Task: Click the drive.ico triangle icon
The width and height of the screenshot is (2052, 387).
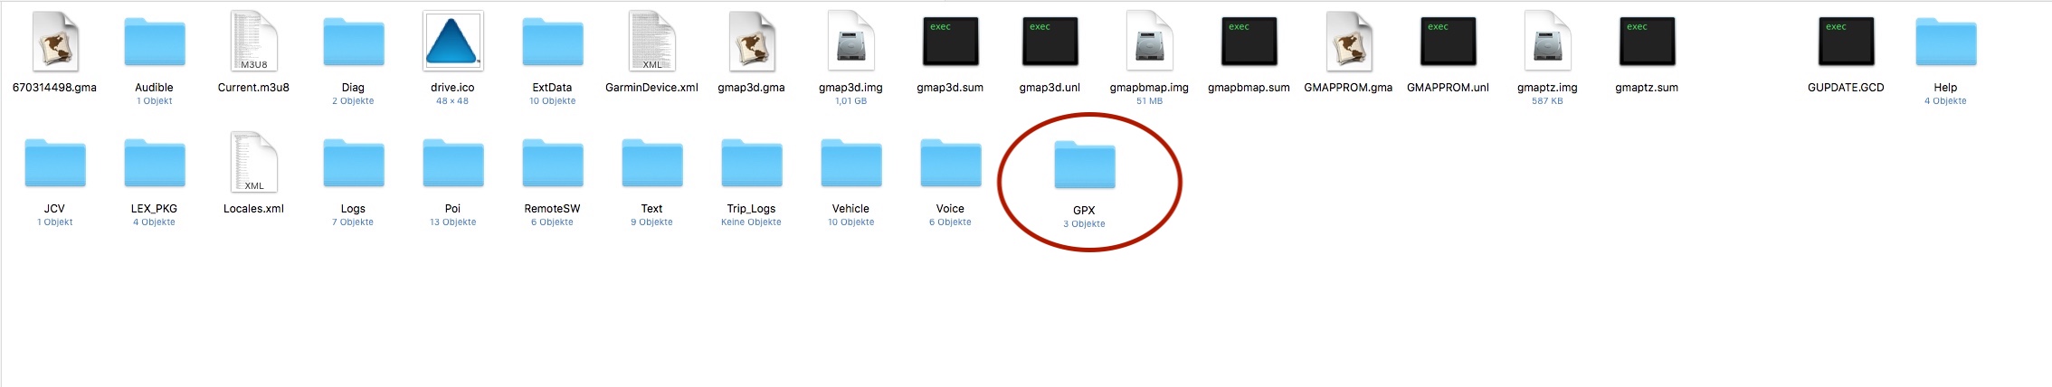Action: click(x=452, y=42)
